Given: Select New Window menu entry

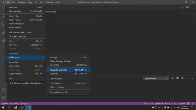Looking at the screenshot, I should pos(25,11).
